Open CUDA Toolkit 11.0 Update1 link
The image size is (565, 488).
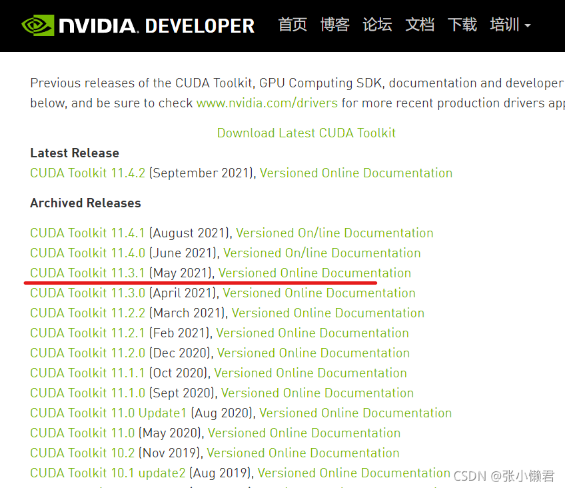(108, 413)
